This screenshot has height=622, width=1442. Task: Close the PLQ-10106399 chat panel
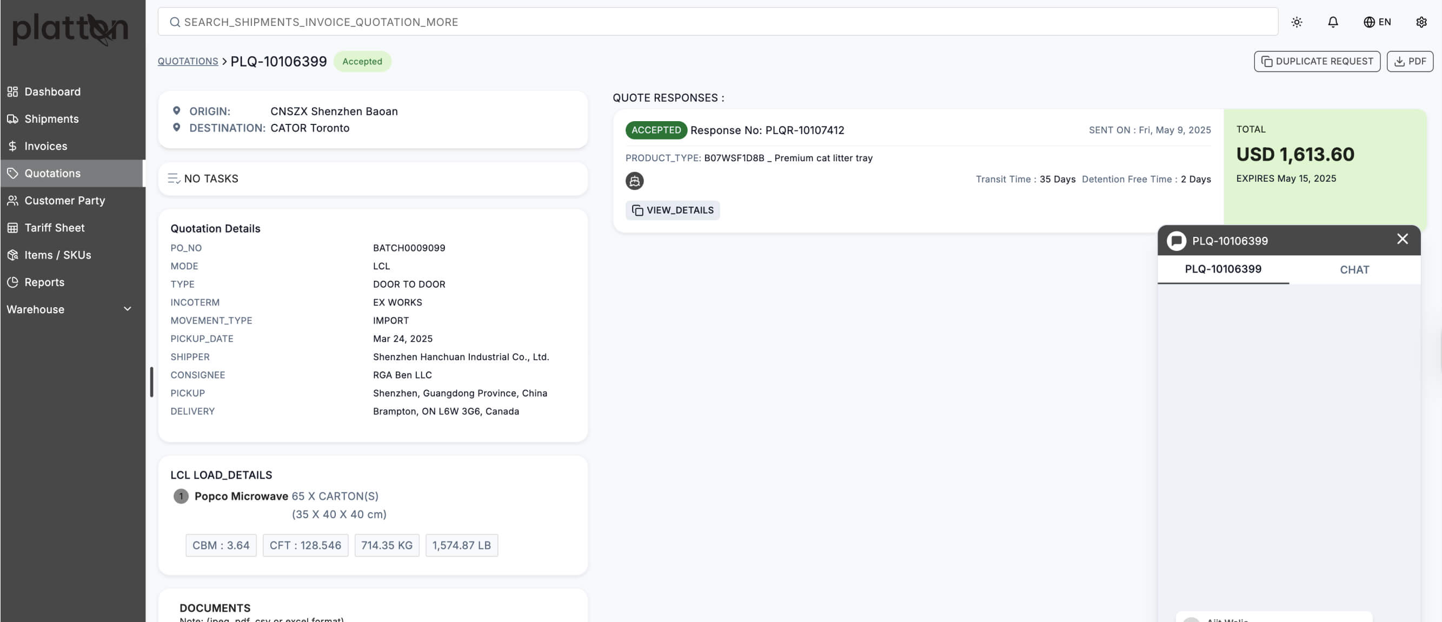[1401, 239]
